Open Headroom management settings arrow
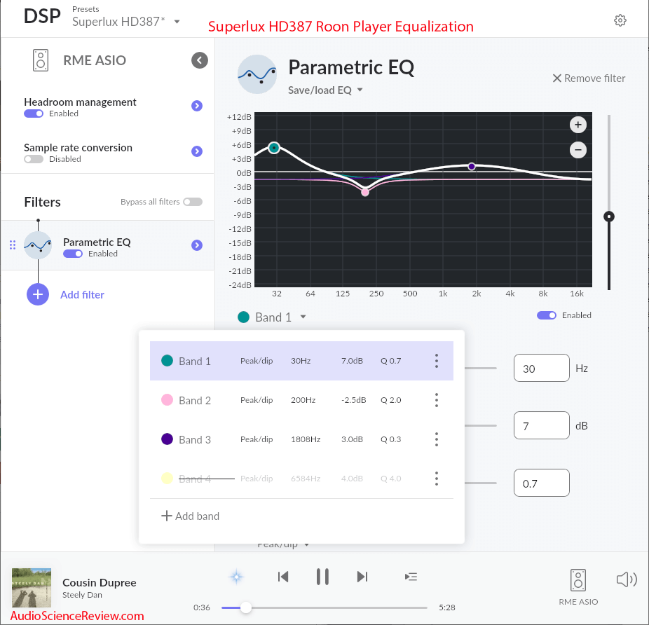The image size is (649, 625). coord(197,106)
